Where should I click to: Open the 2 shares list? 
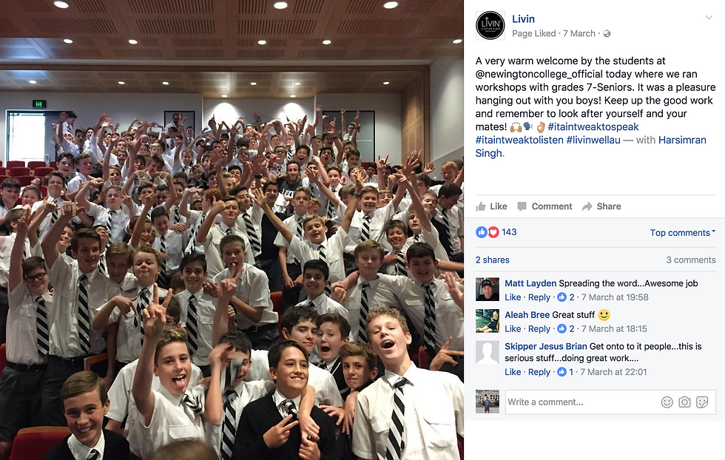pos(493,260)
